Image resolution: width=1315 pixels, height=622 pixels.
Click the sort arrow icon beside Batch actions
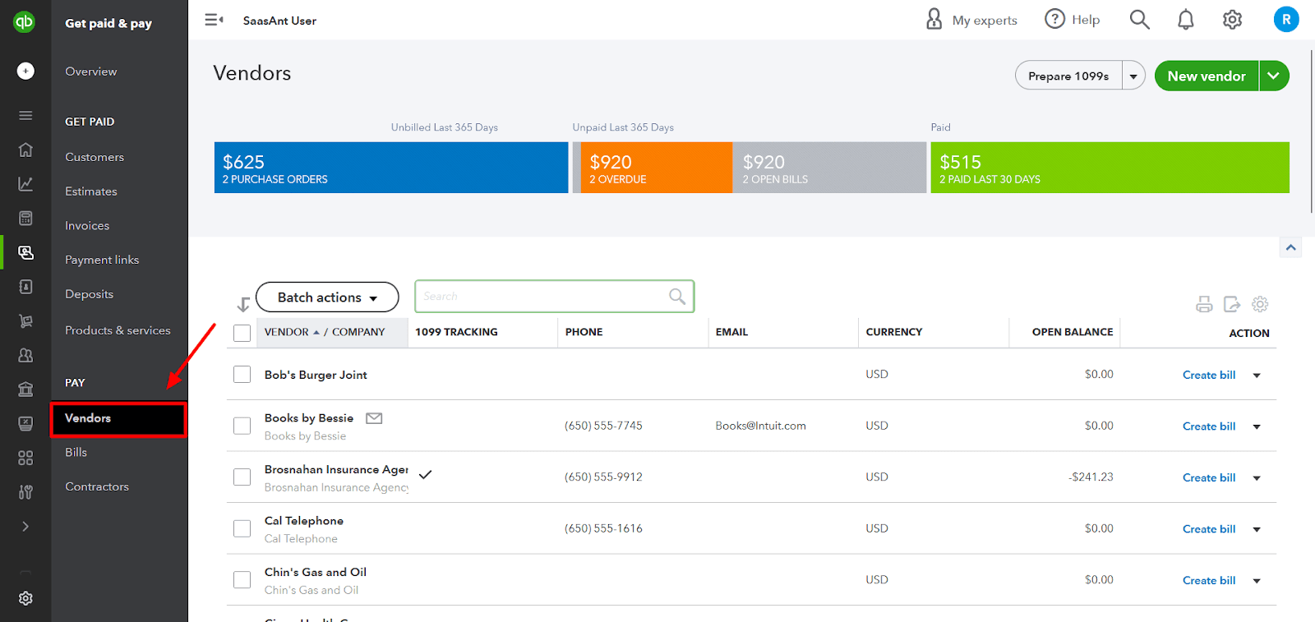243,304
